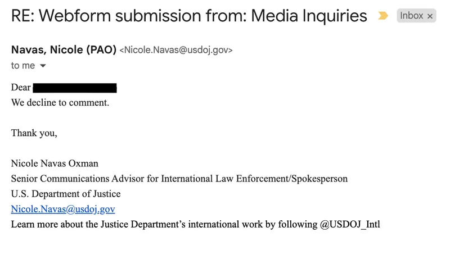Image resolution: width=450 pixels, height=259 pixels.
Task: Click the "to me" recipient text
Action: coord(22,66)
